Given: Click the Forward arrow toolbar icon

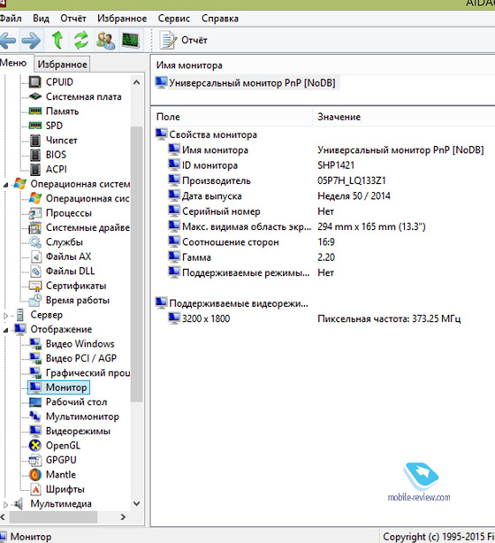Looking at the screenshot, I should [31, 41].
